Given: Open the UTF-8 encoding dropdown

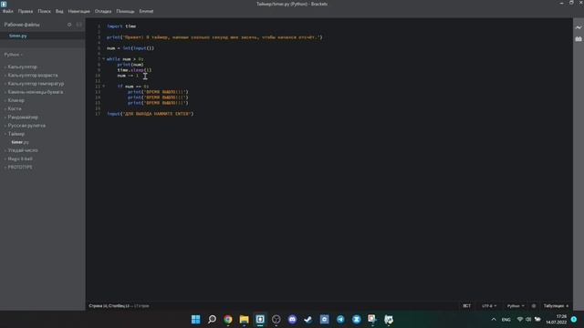Looking at the screenshot, I should (x=489, y=306).
